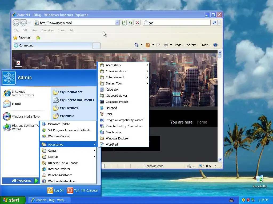Open Clipboard Viewer from Accessories
Viewport: 273px width, 204px height.
(x=124, y=96)
